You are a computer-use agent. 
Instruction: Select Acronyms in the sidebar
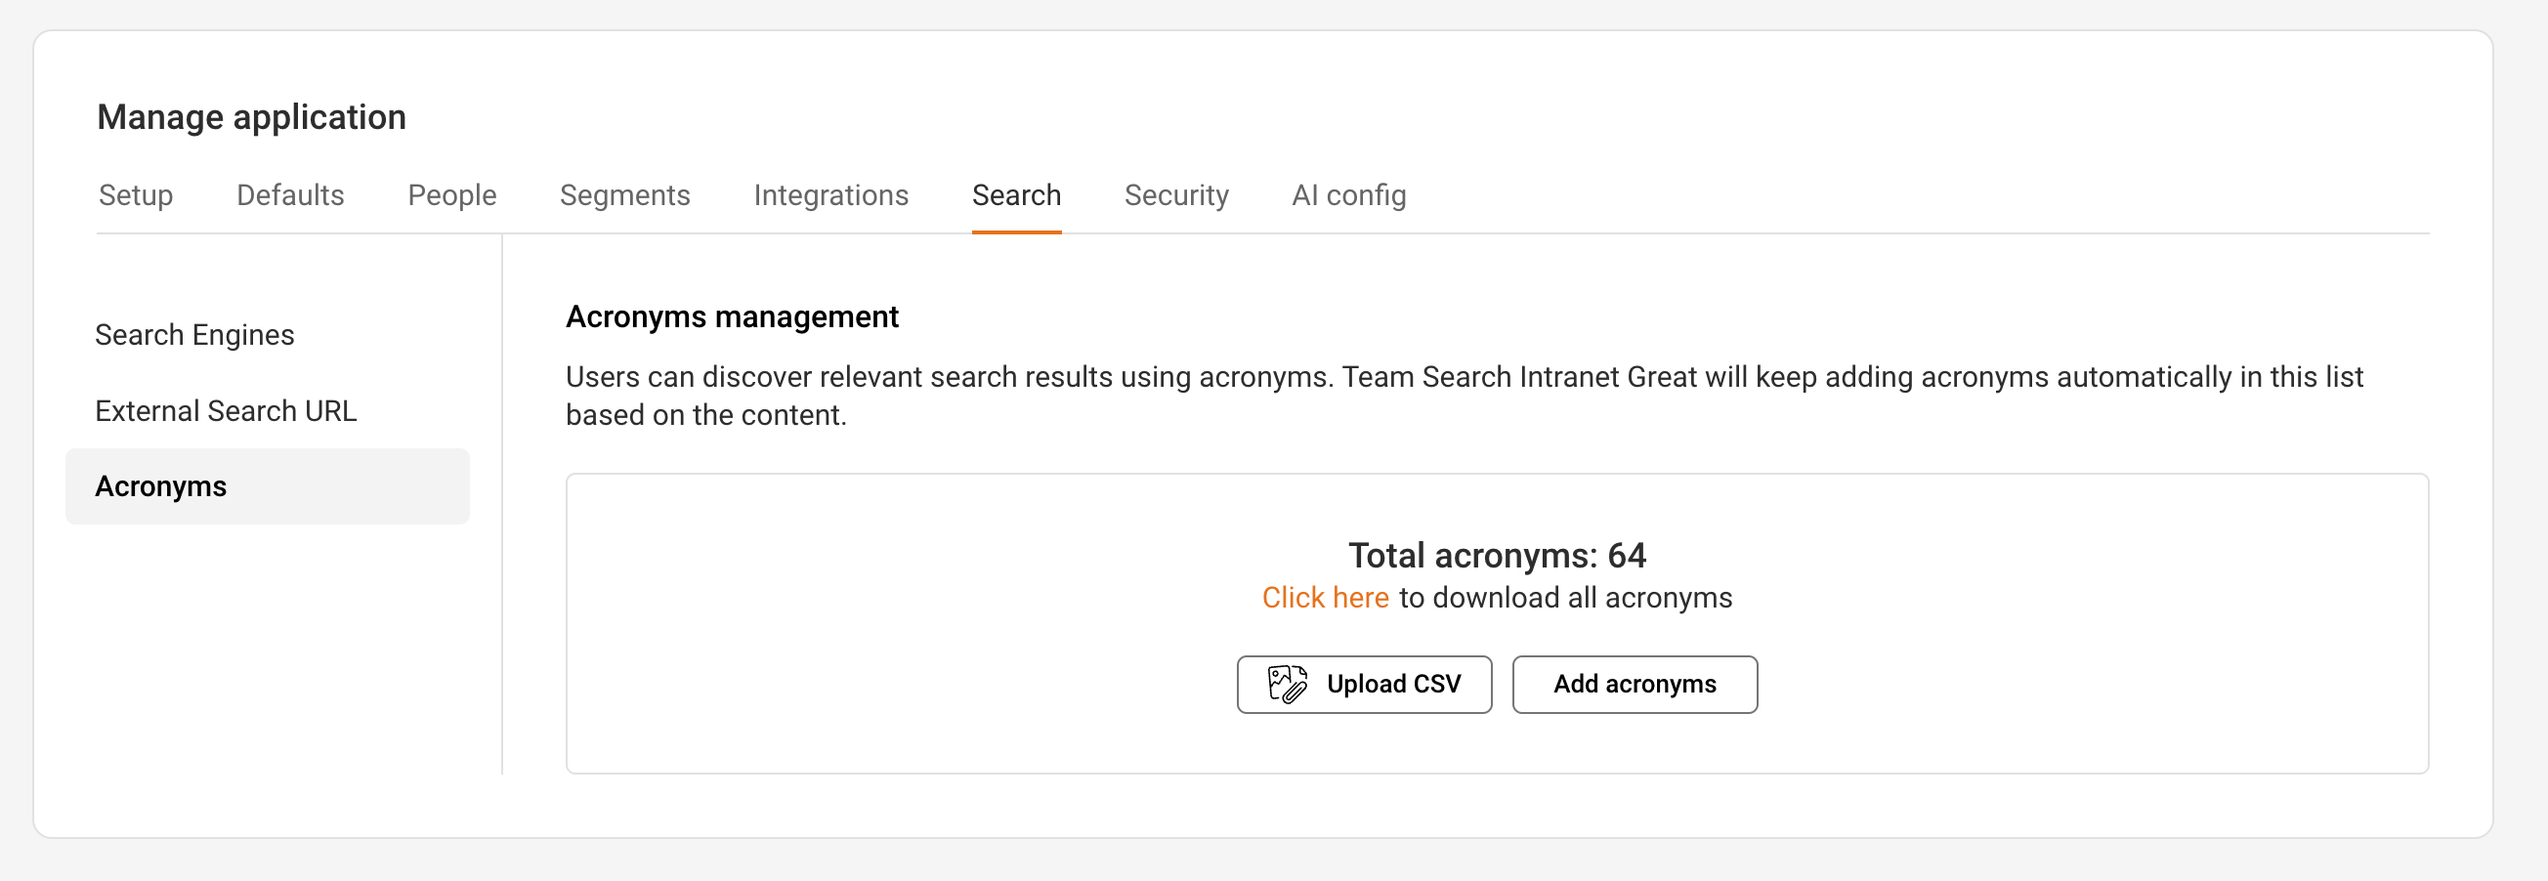161,485
